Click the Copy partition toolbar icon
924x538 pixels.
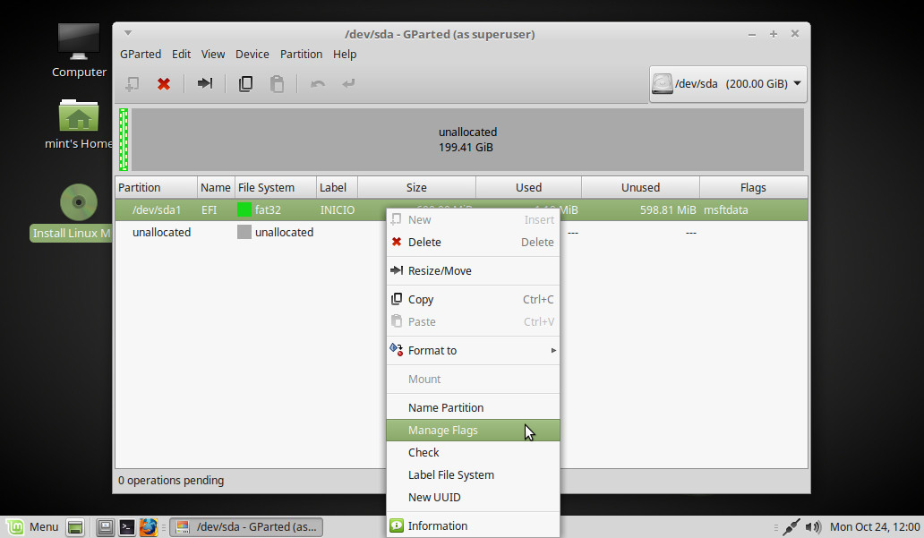coord(245,84)
